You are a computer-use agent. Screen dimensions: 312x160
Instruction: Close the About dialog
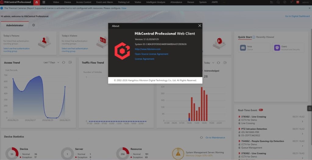click(x=200, y=26)
